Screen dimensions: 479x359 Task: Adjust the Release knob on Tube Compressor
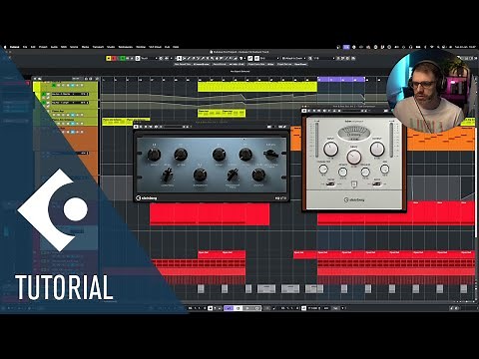click(365, 172)
